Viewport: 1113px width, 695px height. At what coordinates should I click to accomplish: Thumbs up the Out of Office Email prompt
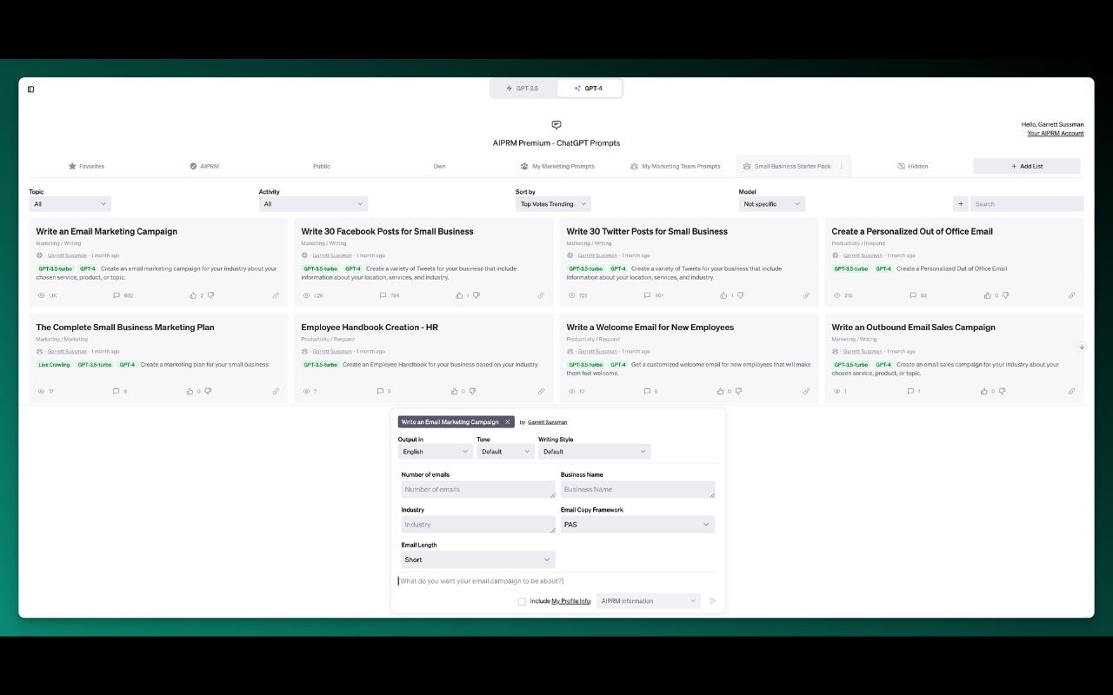988,295
